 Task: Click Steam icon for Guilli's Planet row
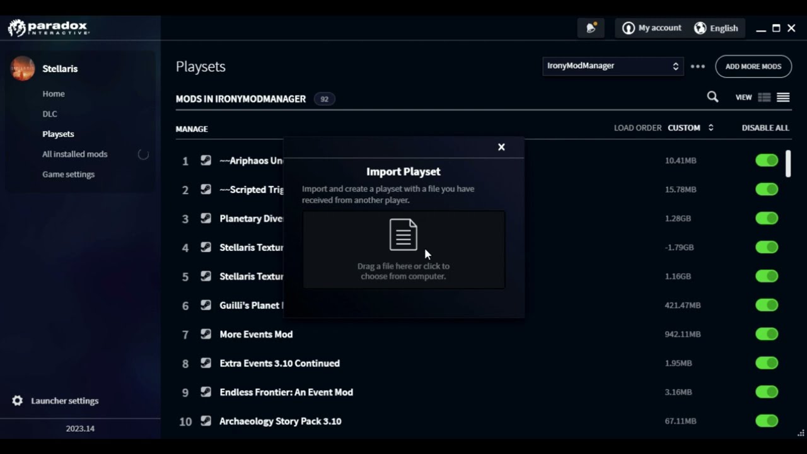(x=206, y=305)
